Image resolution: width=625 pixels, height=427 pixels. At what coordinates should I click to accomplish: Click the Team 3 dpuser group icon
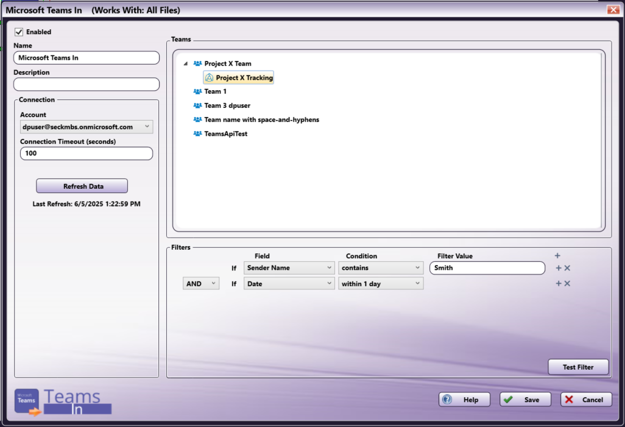click(x=197, y=105)
